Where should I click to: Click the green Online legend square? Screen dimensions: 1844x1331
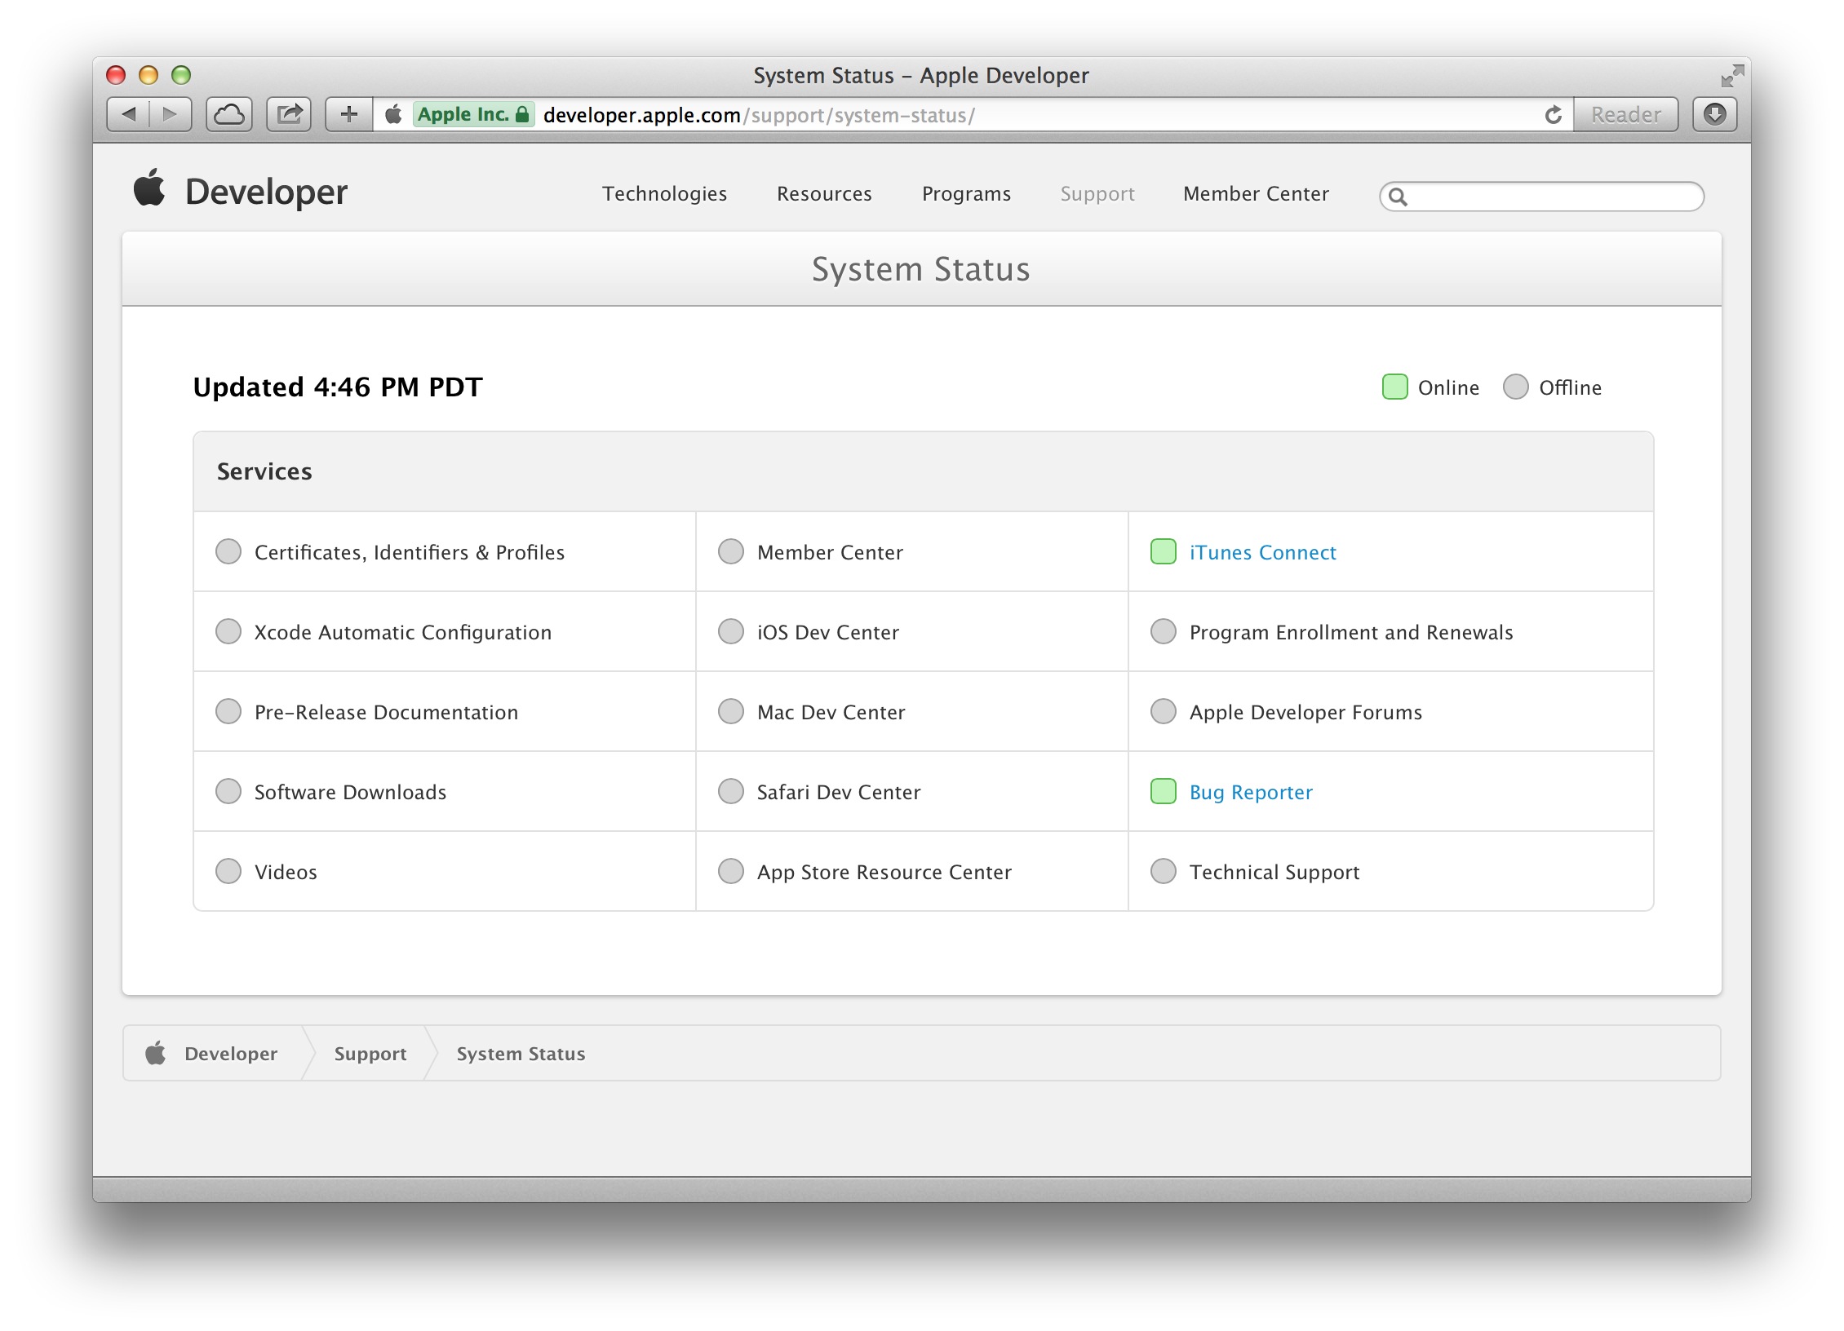tap(1395, 387)
